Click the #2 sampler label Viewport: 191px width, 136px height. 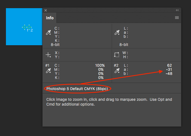tap(116, 65)
